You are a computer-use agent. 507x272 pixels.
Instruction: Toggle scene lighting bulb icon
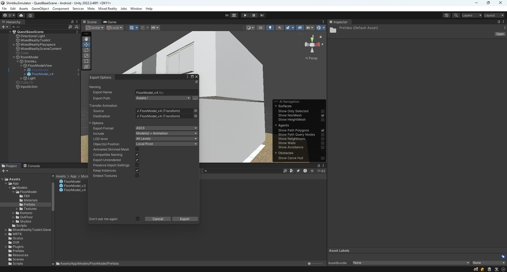tap(270, 28)
